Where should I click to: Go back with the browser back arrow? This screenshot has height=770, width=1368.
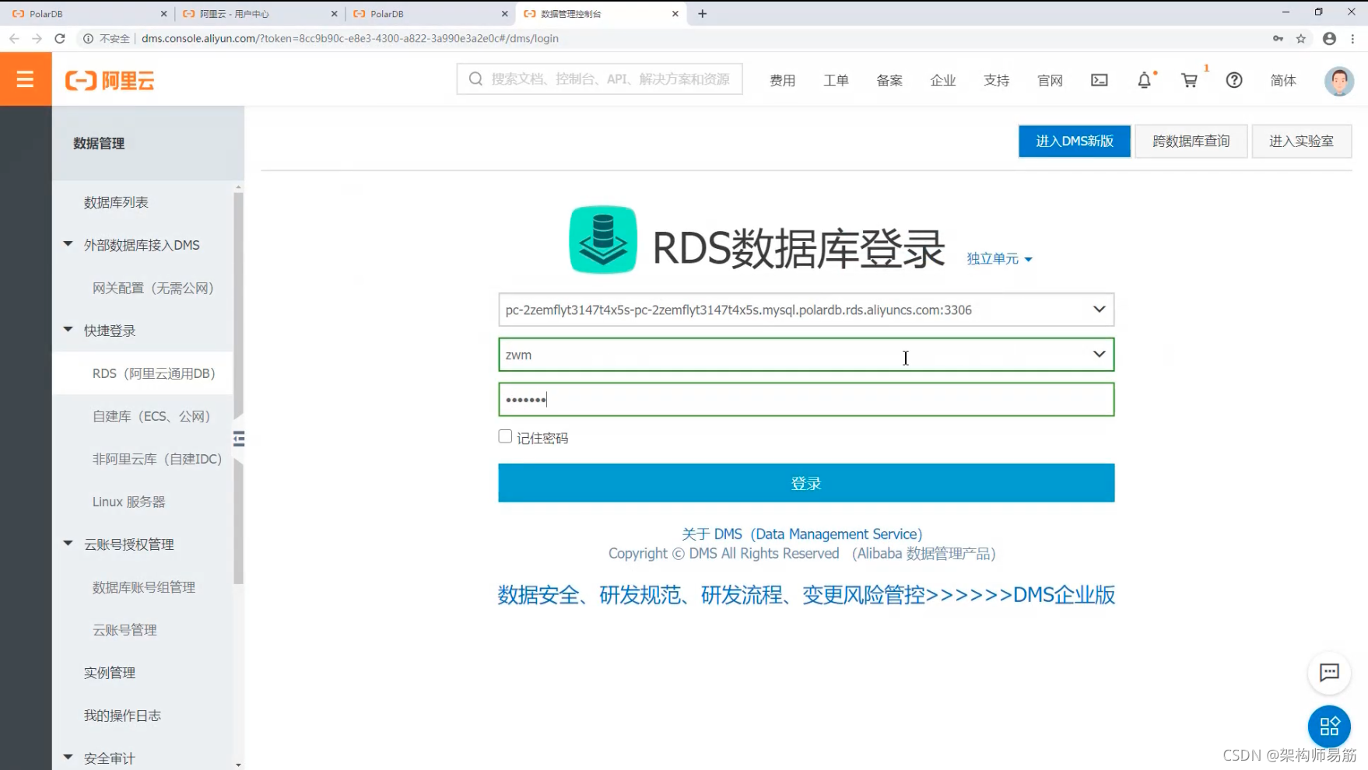pyautogui.click(x=14, y=38)
